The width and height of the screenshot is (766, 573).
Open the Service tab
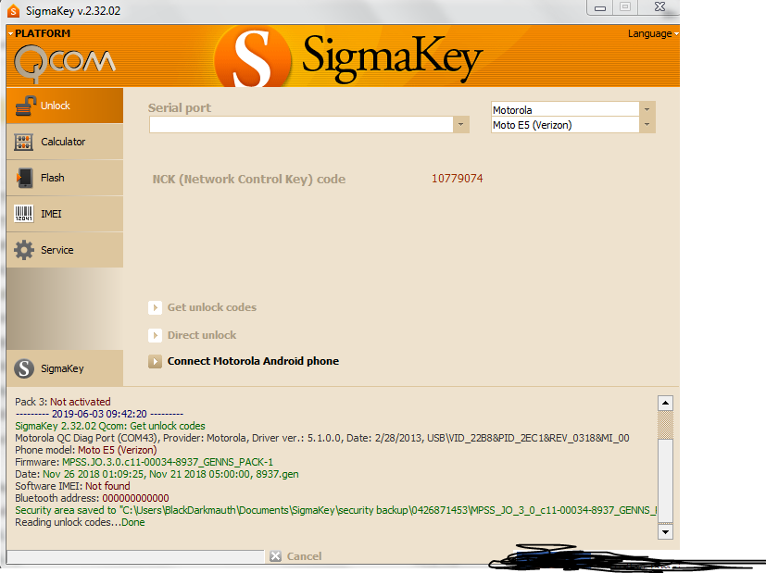65,250
